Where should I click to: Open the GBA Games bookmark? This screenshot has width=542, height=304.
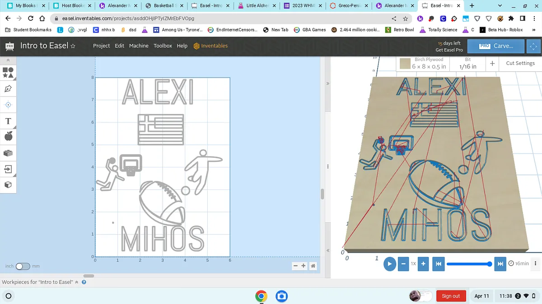(x=310, y=30)
